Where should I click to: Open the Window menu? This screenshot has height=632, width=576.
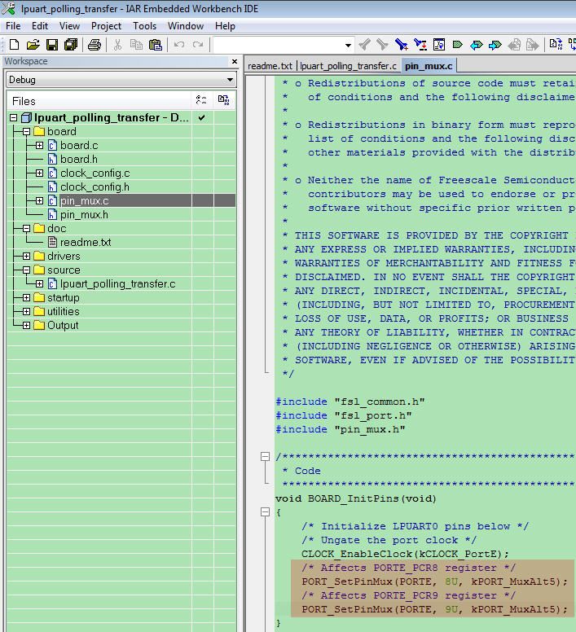click(186, 26)
